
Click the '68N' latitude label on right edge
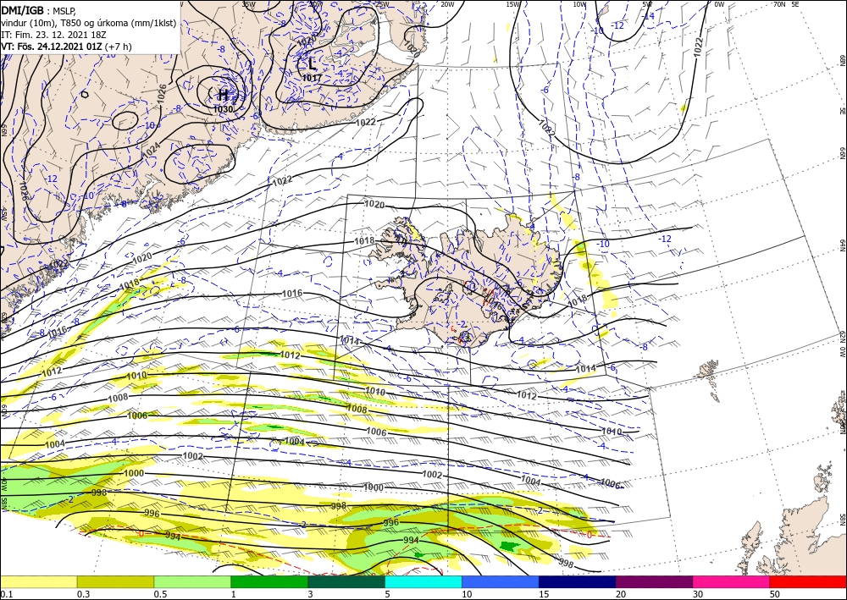point(842,60)
